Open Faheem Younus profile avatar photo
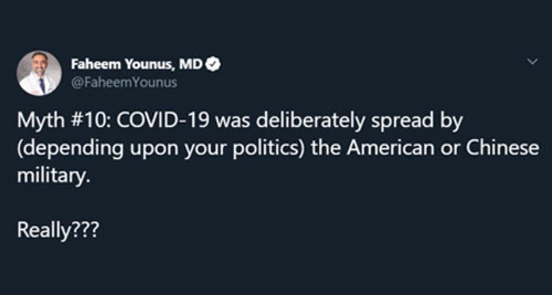 click(x=39, y=73)
